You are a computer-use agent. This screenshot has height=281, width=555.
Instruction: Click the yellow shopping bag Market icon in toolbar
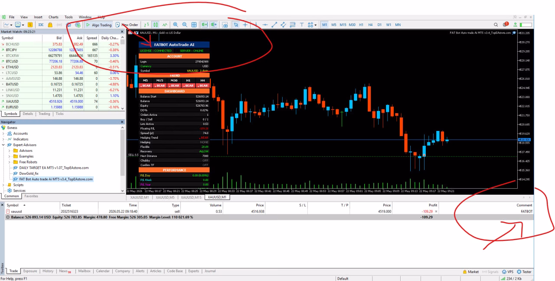click(50, 25)
